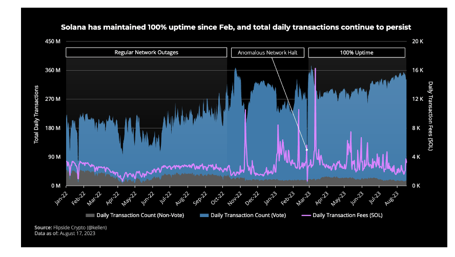Click the Mar-23 x-axis label

[303, 198]
